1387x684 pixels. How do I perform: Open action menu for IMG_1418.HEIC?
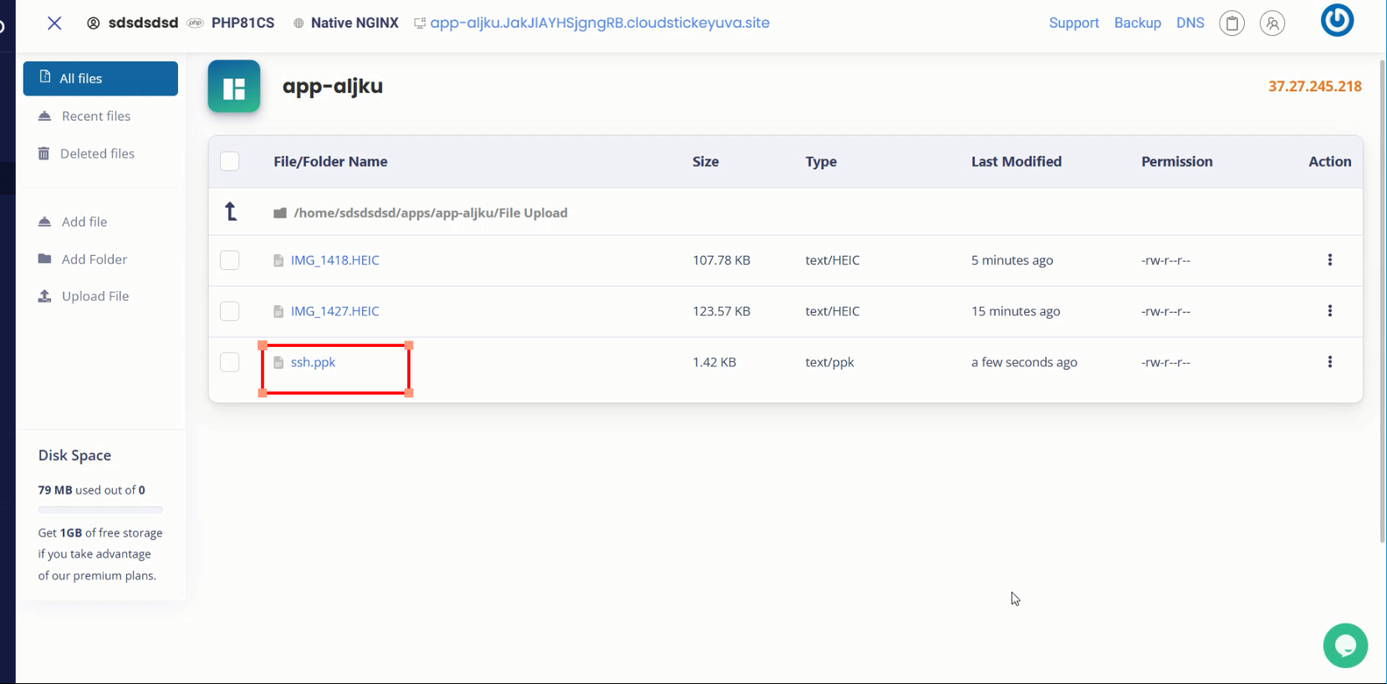click(1329, 260)
